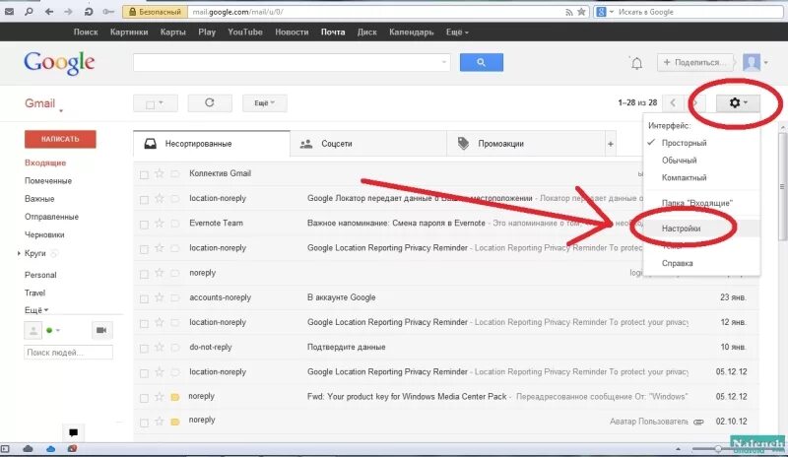Open the account avatar menu
The width and height of the screenshot is (788, 457).
point(755,62)
